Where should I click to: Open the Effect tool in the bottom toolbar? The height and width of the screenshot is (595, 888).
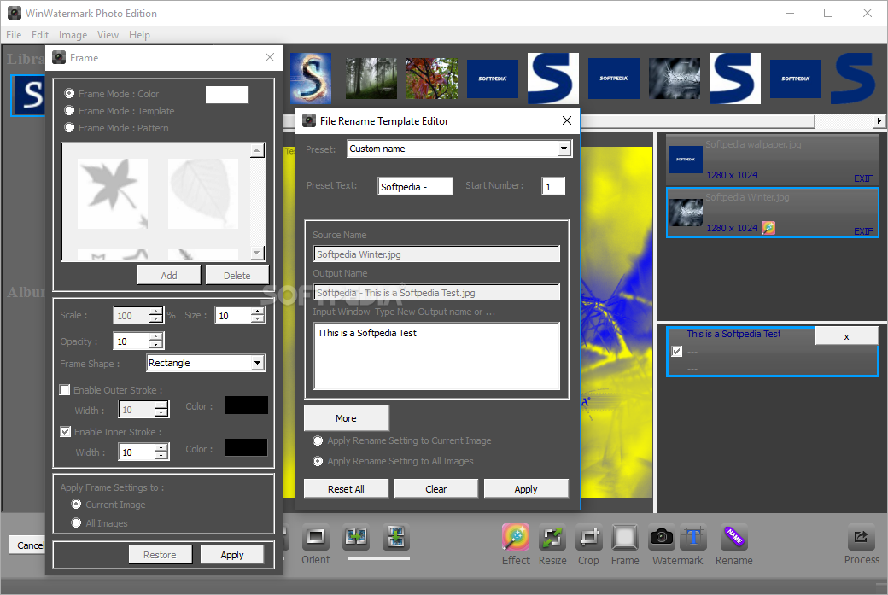[516, 537]
